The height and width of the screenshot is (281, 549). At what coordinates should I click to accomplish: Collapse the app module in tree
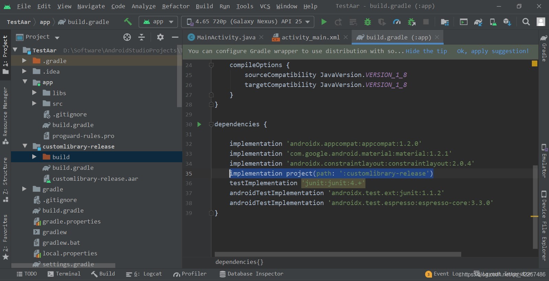tap(25, 82)
